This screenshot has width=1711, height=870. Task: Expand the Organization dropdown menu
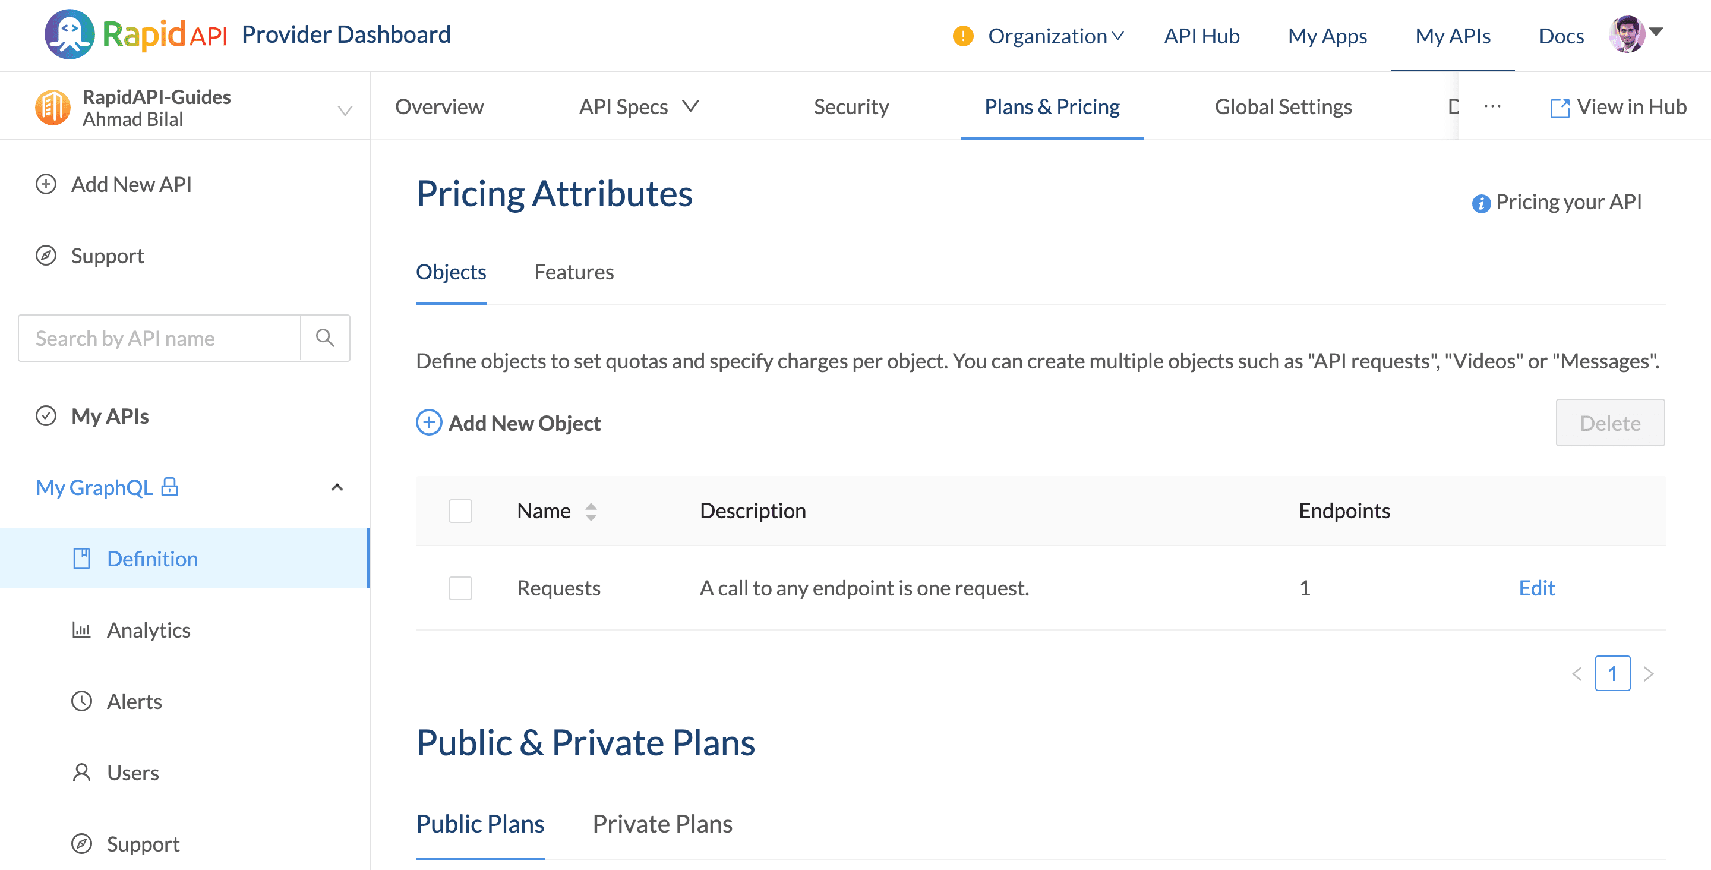pyautogui.click(x=1055, y=36)
